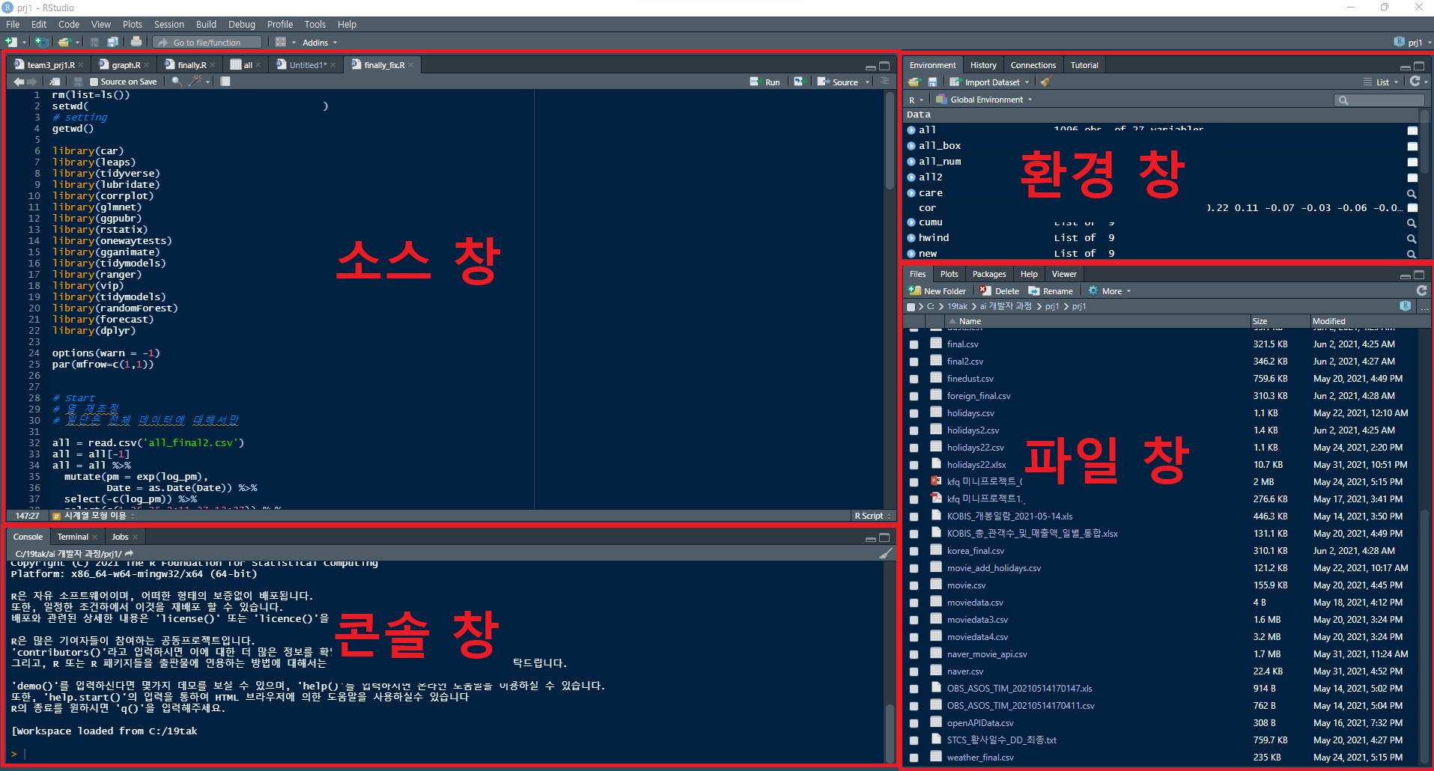The height and width of the screenshot is (771, 1434).
Task: Open korea_final.csv file
Action: point(975,551)
